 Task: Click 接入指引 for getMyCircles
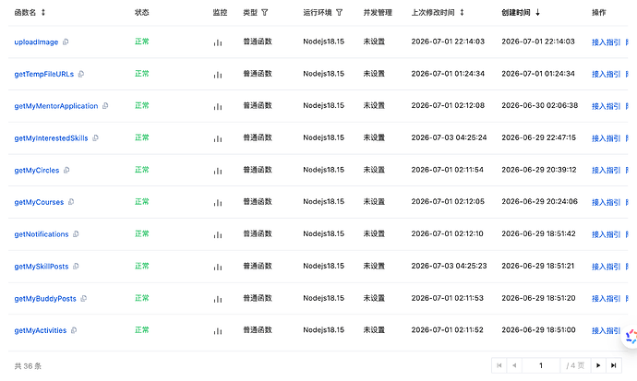(x=606, y=171)
